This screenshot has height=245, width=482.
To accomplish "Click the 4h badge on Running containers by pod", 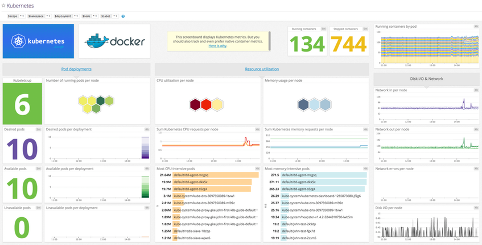I will click(476, 27).
